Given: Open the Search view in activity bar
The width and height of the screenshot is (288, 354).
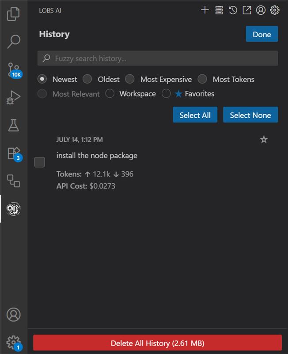Looking at the screenshot, I should [14, 42].
